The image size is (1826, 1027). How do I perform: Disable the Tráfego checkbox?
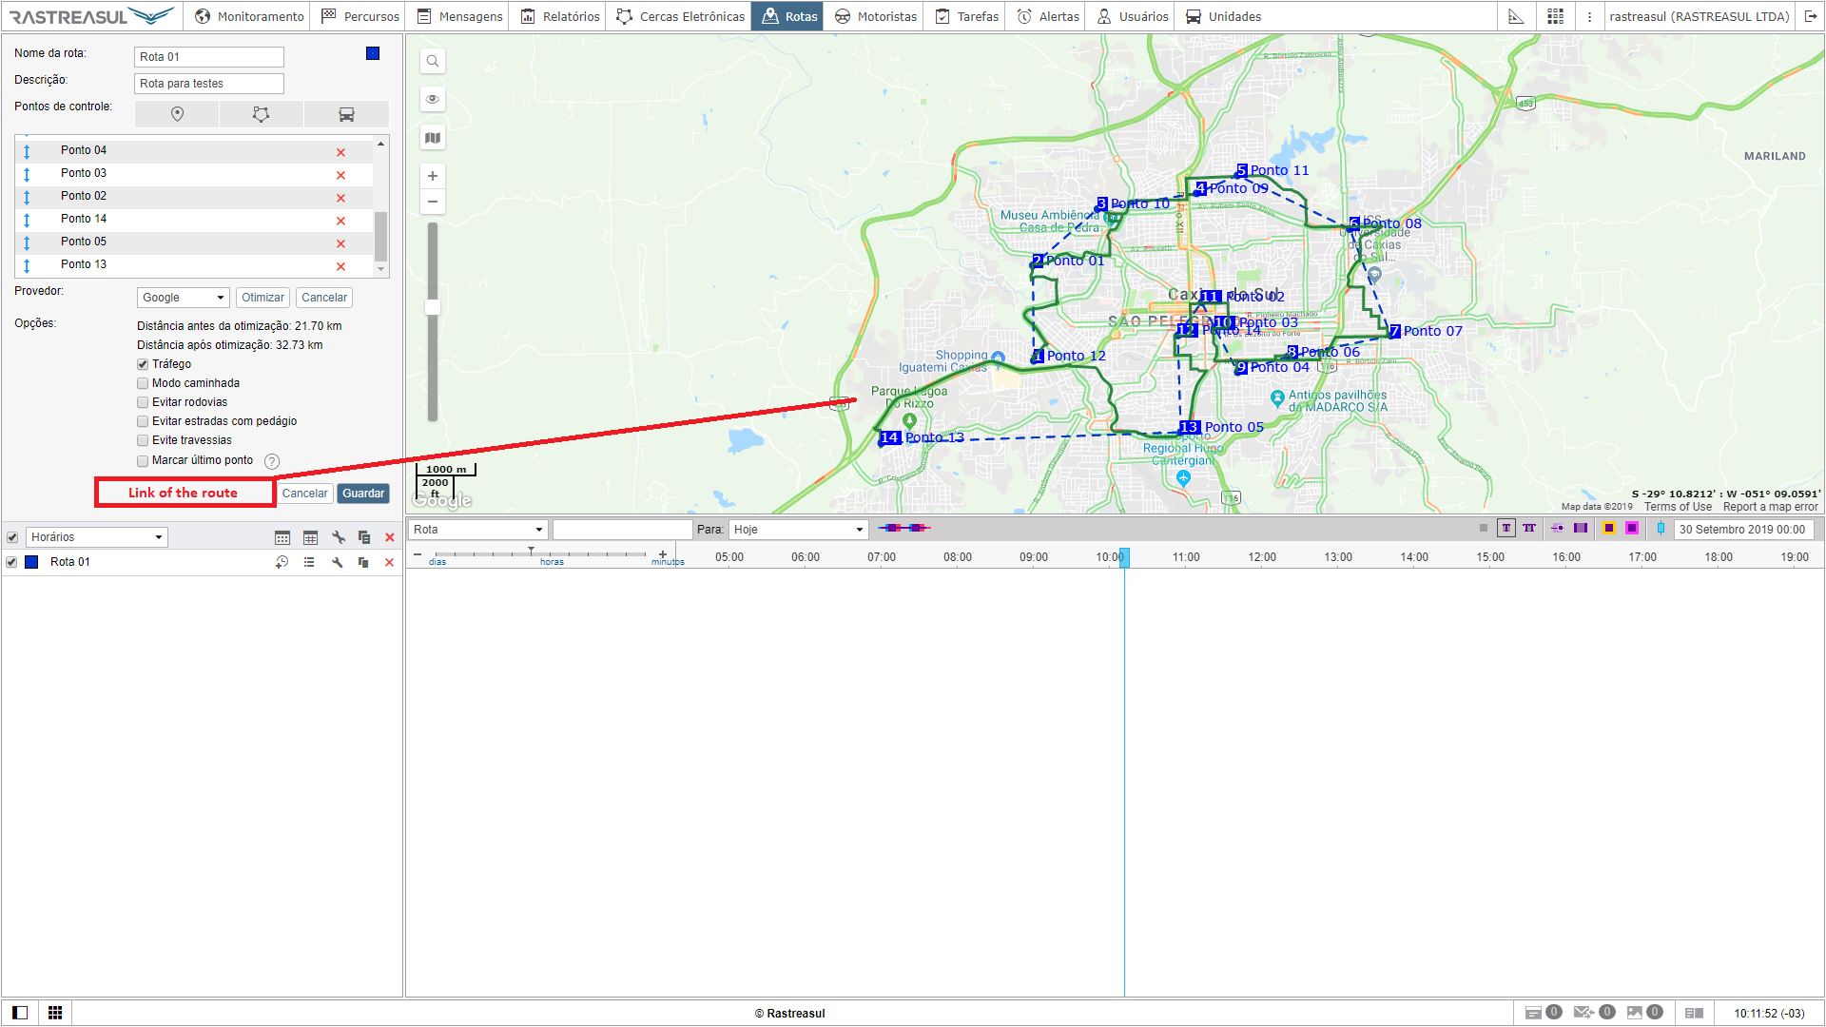143,364
